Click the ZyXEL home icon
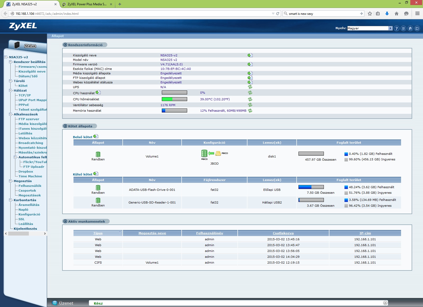Image resolution: width=423 pixels, height=307 pixels. 410,28
